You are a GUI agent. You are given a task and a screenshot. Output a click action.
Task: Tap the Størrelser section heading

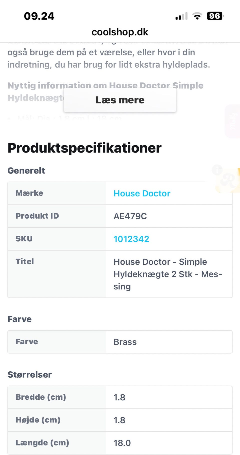tap(30, 374)
